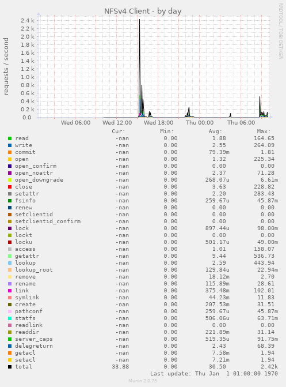Click total current value 33.88

click(x=120, y=367)
